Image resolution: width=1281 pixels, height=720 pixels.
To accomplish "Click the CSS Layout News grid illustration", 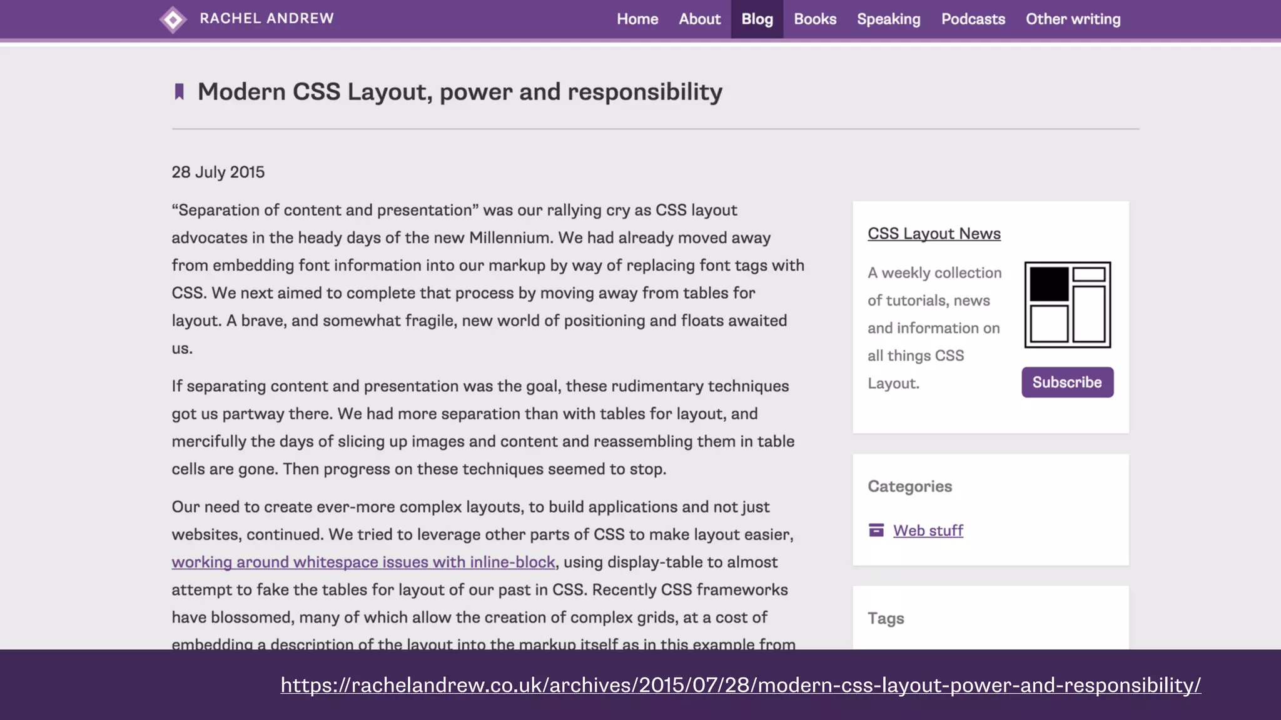I will coord(1067,304).
